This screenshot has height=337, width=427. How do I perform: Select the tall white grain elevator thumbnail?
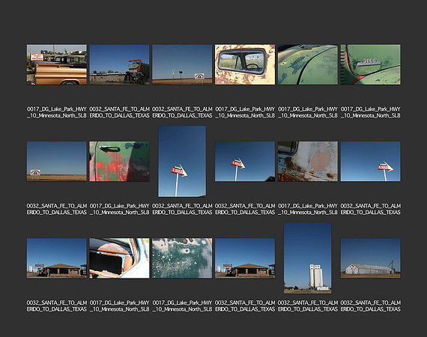308,258
